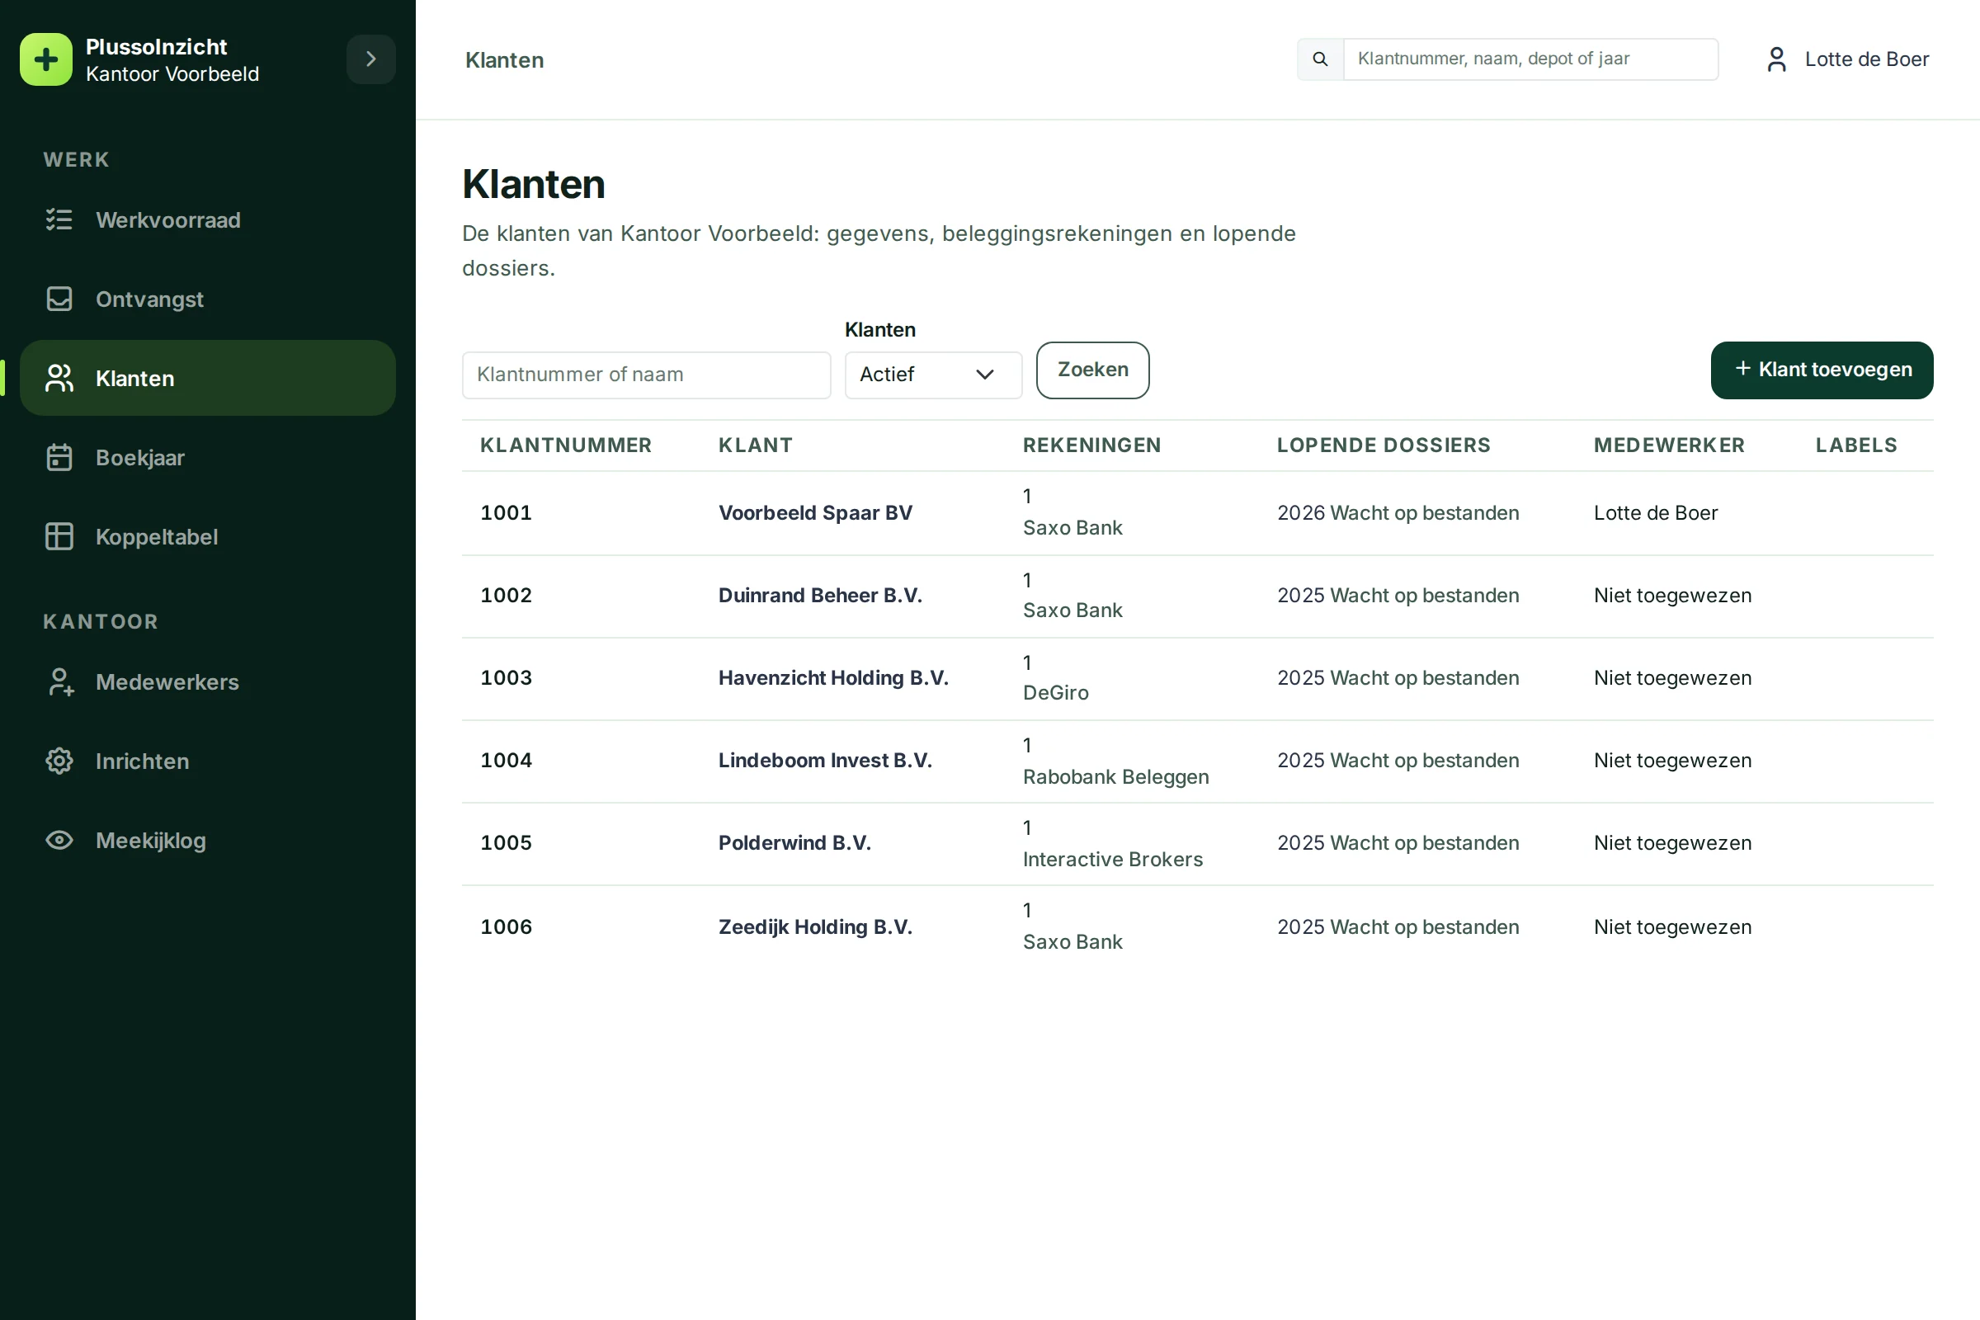Click the Boekjaar calendar icon
This screenshot has width=1980, height=1320.
coord(59,457)
